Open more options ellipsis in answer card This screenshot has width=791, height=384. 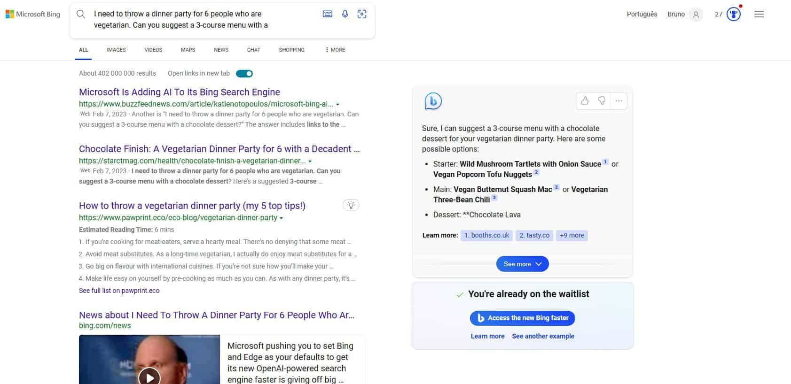point(619,101)
